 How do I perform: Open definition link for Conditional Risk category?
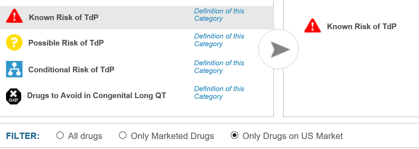tap(219, 67)
